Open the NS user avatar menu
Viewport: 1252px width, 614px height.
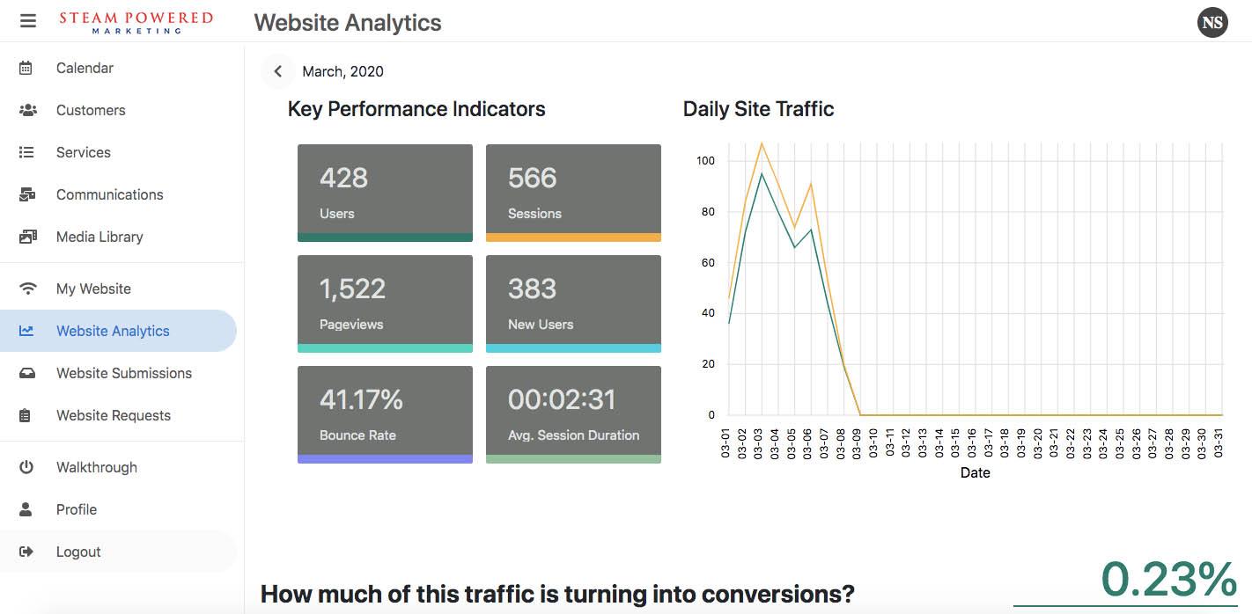[x=1212, y=23]
